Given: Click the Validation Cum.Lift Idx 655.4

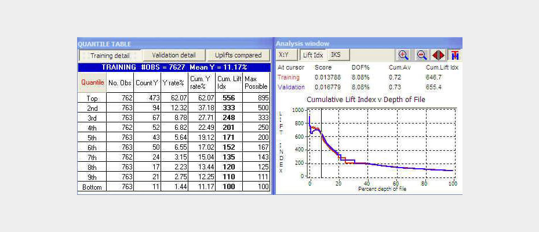Looking at the screenshot, I should [x=434, y=87].
